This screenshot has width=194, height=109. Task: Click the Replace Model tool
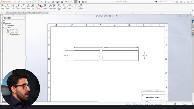(x=81, y=6)
